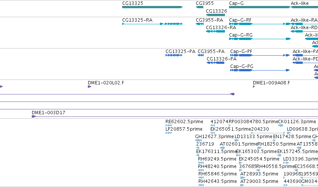Open the EK245054.5prime EST label

pyautogui.click(x=259, y=159)
